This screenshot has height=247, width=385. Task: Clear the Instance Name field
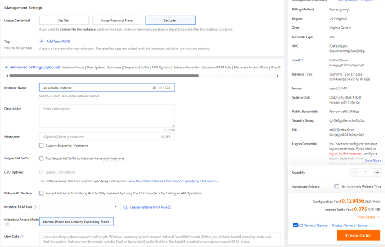pyautogui.click(x=154, y=88)
